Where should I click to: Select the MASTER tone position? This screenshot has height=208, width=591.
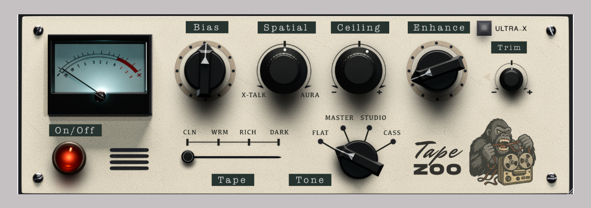[x=343, y=128]
